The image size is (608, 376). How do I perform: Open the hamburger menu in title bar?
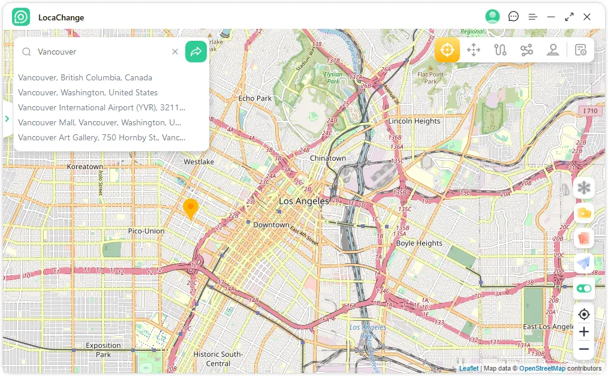coord(533,17)
